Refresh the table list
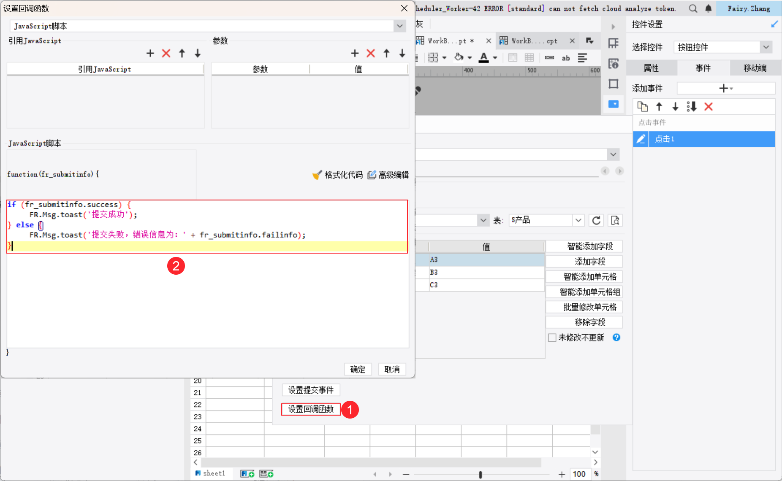This screenshot has width=782, height=481. (596, 220)
